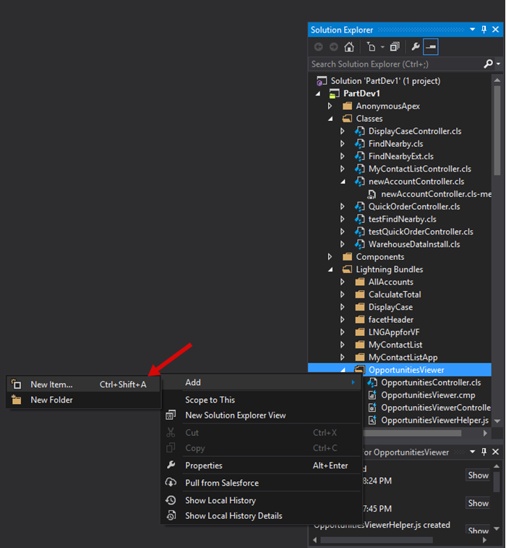
Task: Click the testQuickOrderController.cls entry
Action: click(421, 232)
